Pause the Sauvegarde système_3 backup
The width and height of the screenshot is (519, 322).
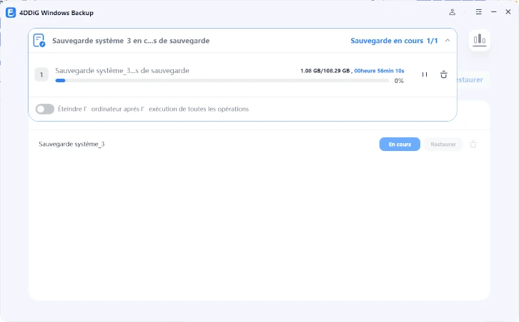click(425, 74)
